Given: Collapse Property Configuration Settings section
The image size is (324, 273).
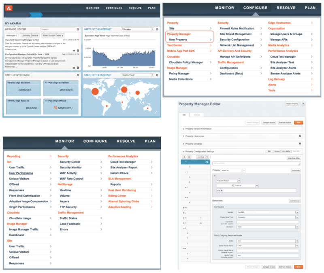Looking at the screenshot, I should coord(183,151).
